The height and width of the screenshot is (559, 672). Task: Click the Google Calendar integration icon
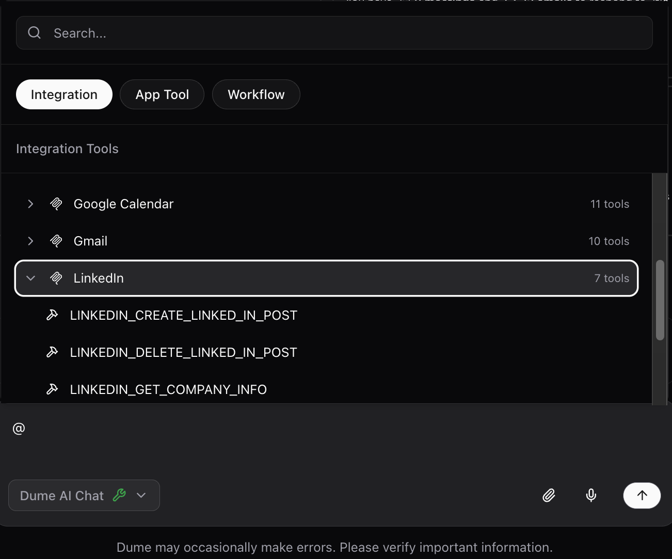tap(55, 204)
